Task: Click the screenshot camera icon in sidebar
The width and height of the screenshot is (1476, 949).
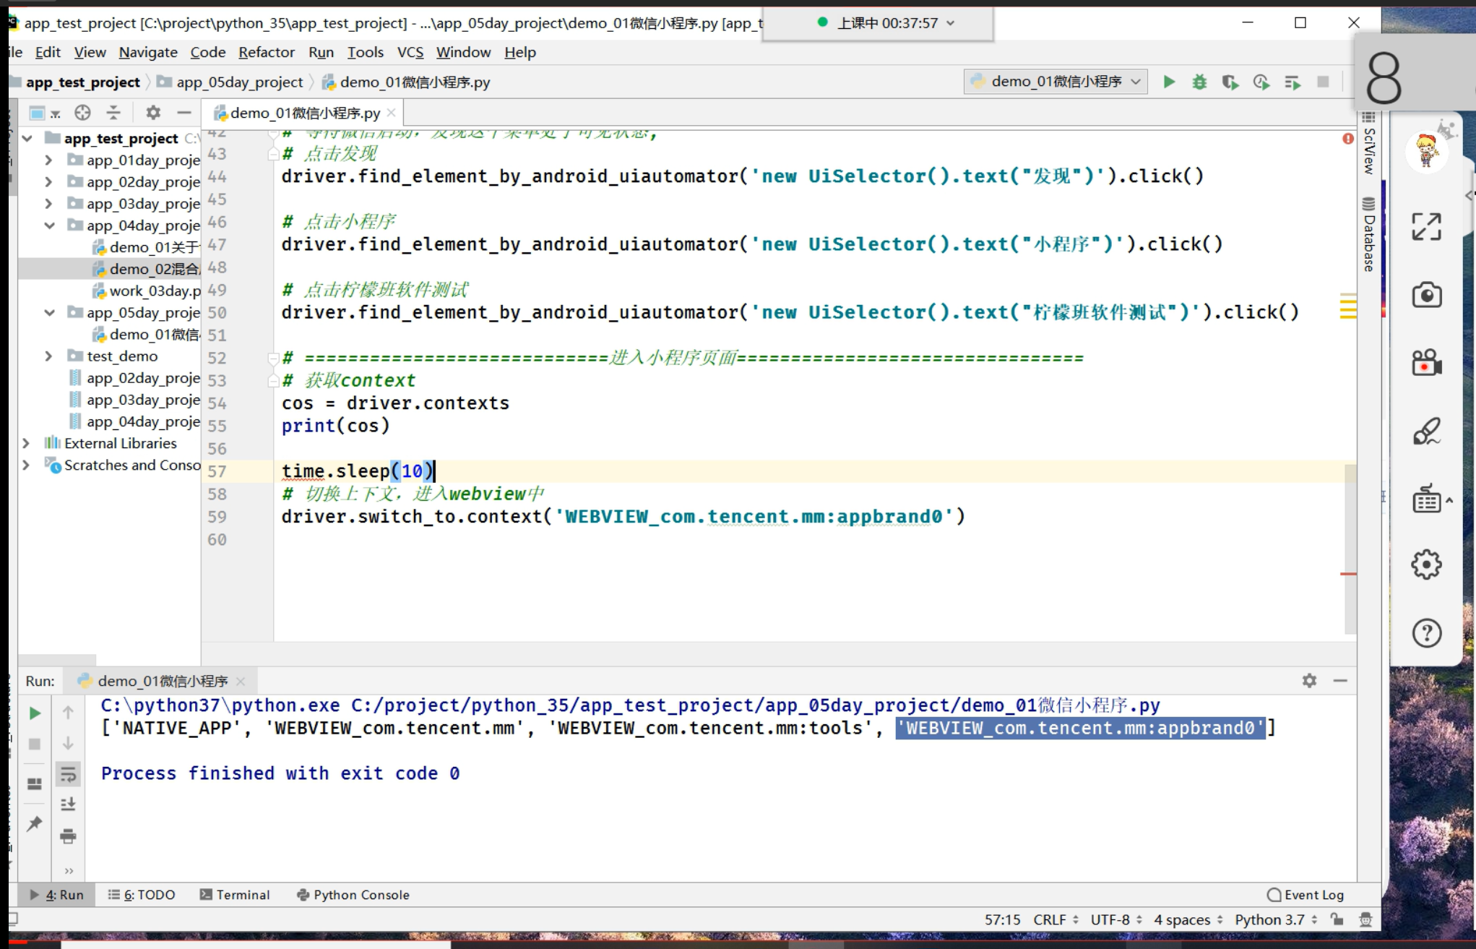Action: pos(1426,296)
